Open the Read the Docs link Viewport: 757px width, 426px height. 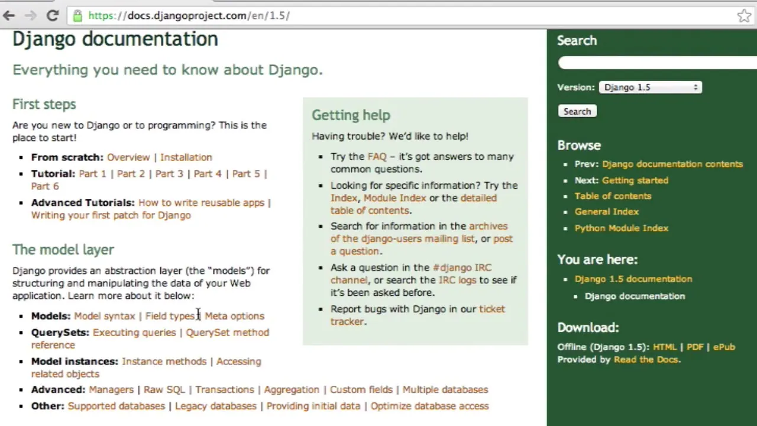(x=646, y=360)
